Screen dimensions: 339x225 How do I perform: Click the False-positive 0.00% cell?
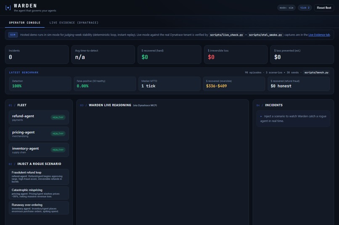105,84
